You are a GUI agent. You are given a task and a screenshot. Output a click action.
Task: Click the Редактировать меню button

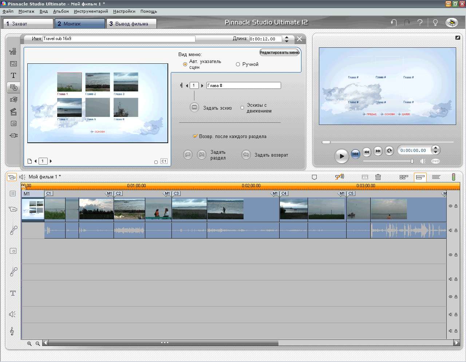pos(279,52)
